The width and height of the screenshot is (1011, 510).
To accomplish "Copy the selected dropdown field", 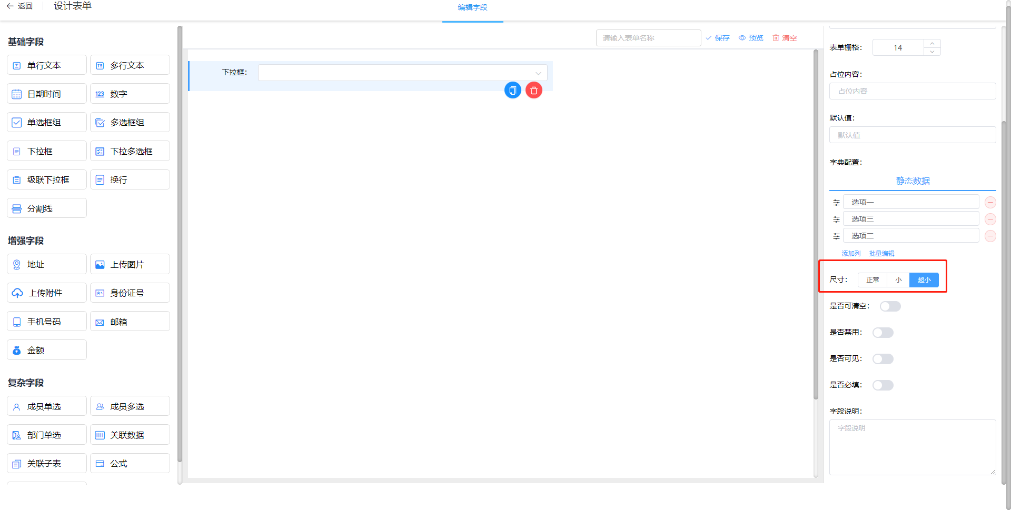I will [x=513, y=91].
